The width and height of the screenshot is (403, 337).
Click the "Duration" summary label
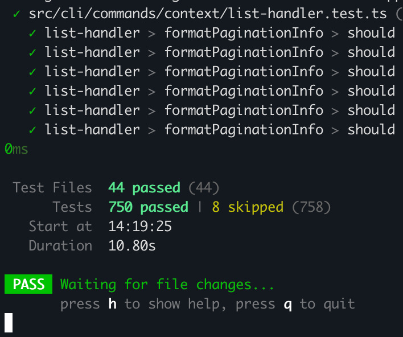pos(60,246)
